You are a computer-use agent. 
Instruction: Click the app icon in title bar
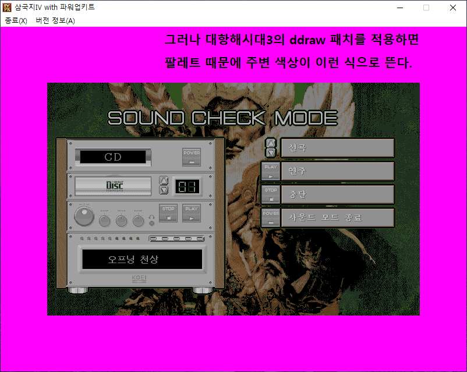pyautogui.click(x=7, y=7)
